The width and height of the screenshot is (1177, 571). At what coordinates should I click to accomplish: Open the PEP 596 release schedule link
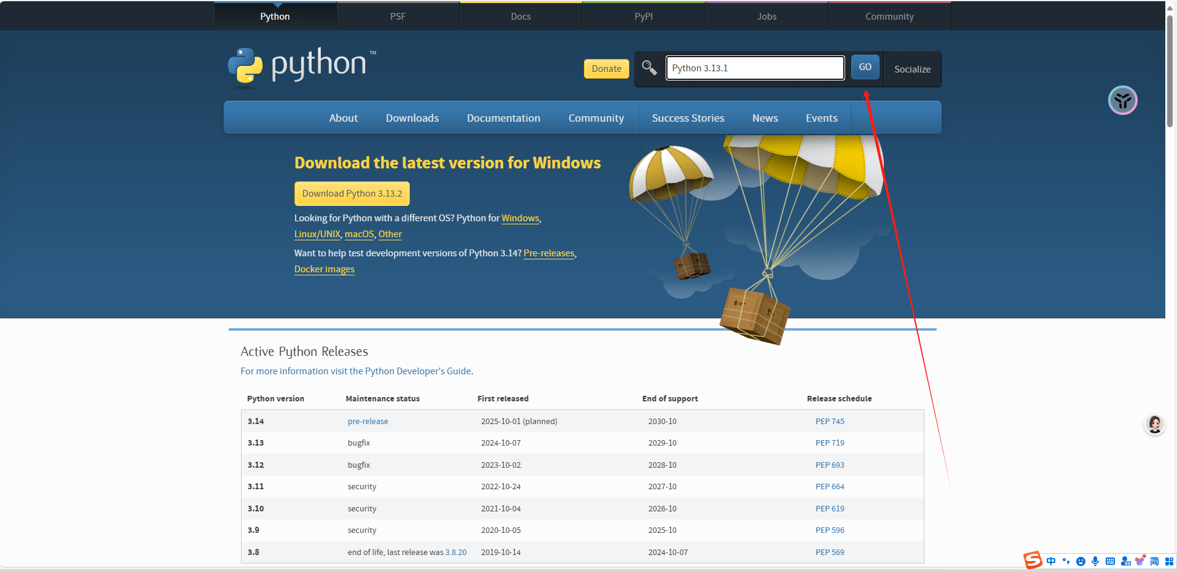tap(830, 530)
